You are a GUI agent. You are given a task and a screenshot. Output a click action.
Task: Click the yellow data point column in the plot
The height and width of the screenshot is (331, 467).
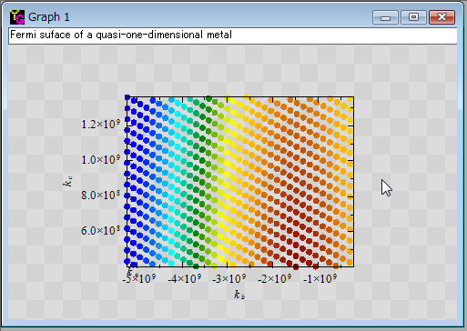[x=227, y=163]
